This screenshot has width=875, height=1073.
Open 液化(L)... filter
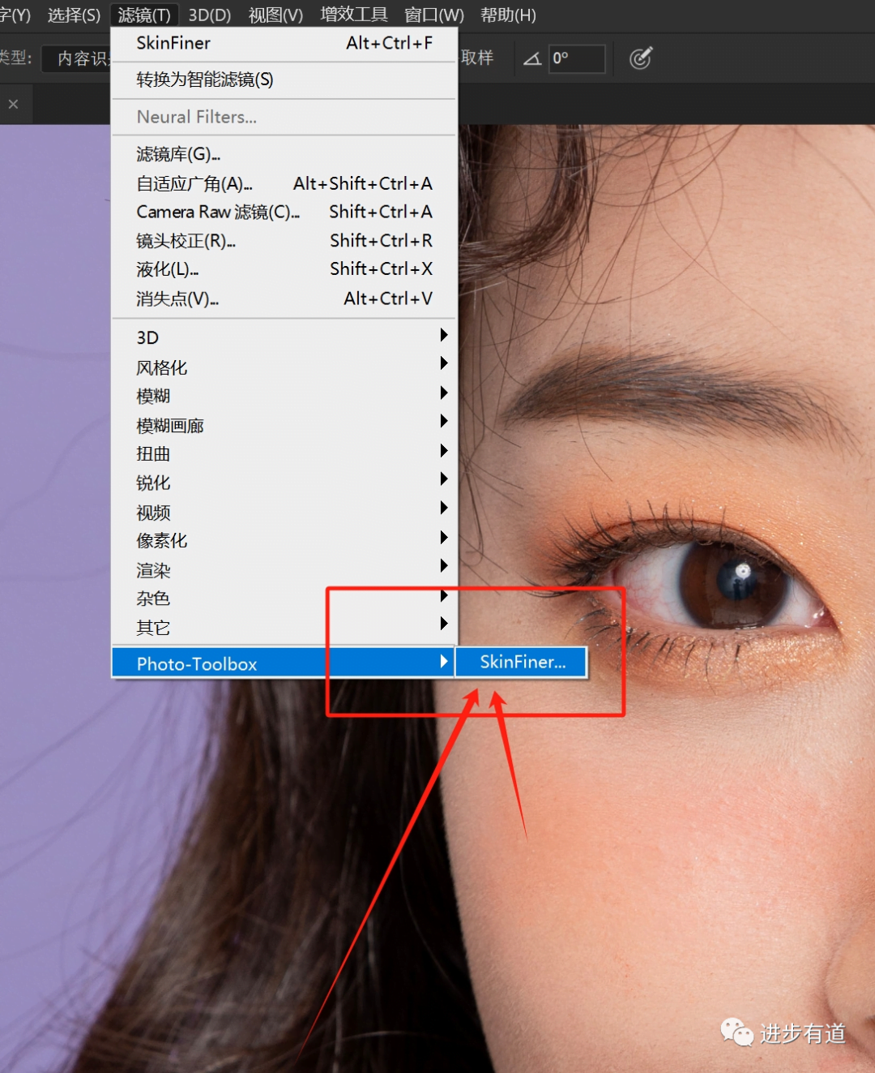[x=284, y=269]
